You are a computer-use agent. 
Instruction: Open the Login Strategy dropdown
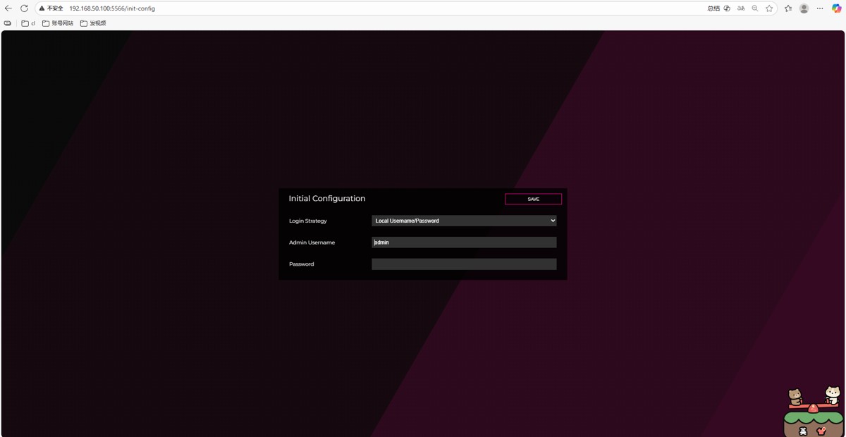[464, 221]
